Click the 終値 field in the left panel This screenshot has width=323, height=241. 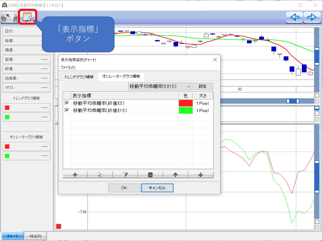[26, 69]
